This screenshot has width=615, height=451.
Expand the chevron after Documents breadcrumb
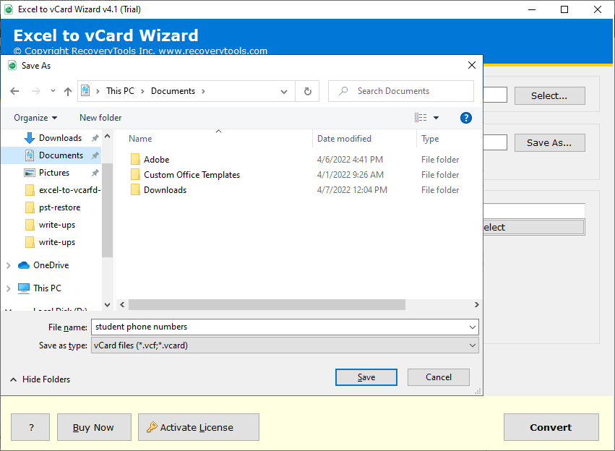click(x=203, y=91)
